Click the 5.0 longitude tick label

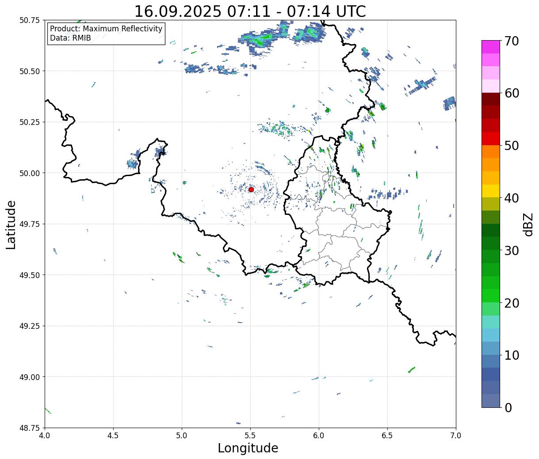(x=182, y=436)
